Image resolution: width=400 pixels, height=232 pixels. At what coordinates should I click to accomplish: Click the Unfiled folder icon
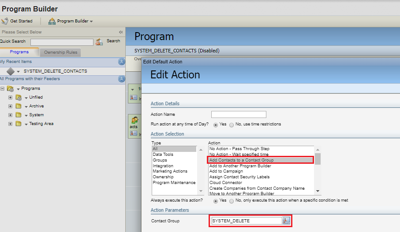(19, 98)
